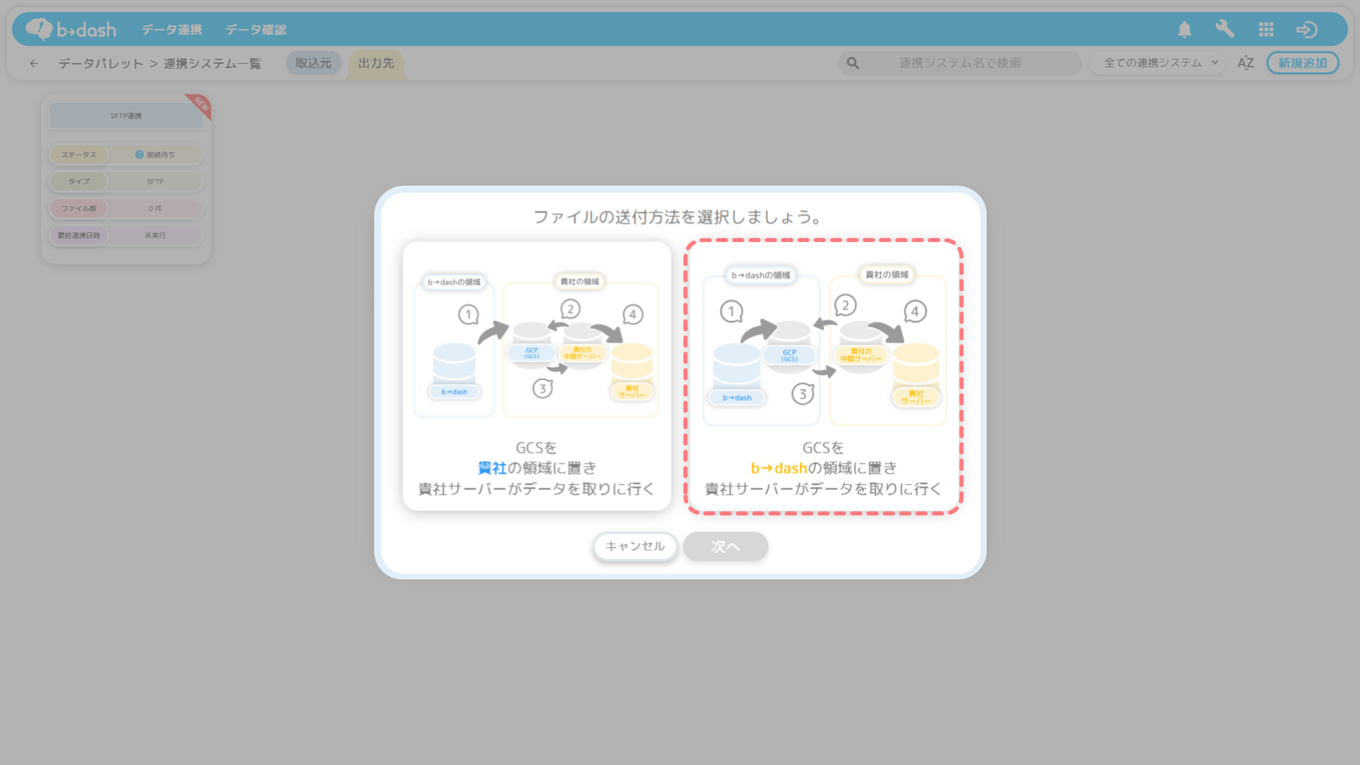Click キャンセル button in dialog
Screen dimensions: 1360x765
[635, 546]
